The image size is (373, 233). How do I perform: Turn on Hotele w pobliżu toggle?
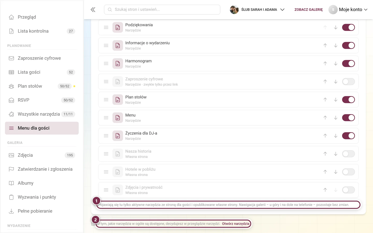click(348, 172)
